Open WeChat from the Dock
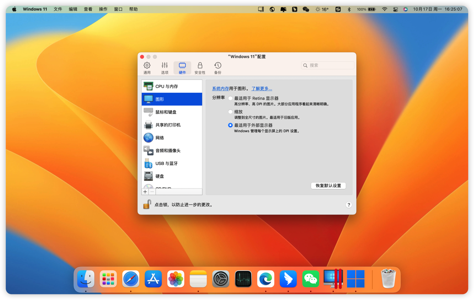 coord(311,279)
